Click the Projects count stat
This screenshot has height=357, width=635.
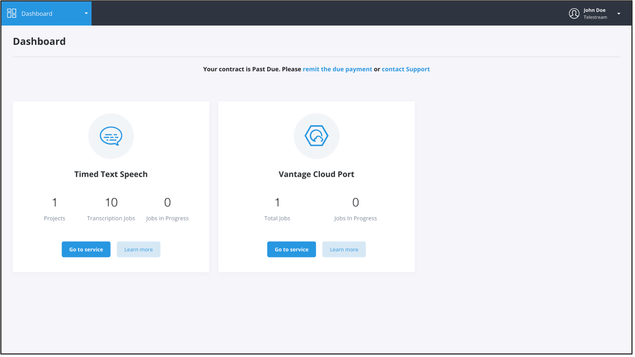(x=55, y=202)
